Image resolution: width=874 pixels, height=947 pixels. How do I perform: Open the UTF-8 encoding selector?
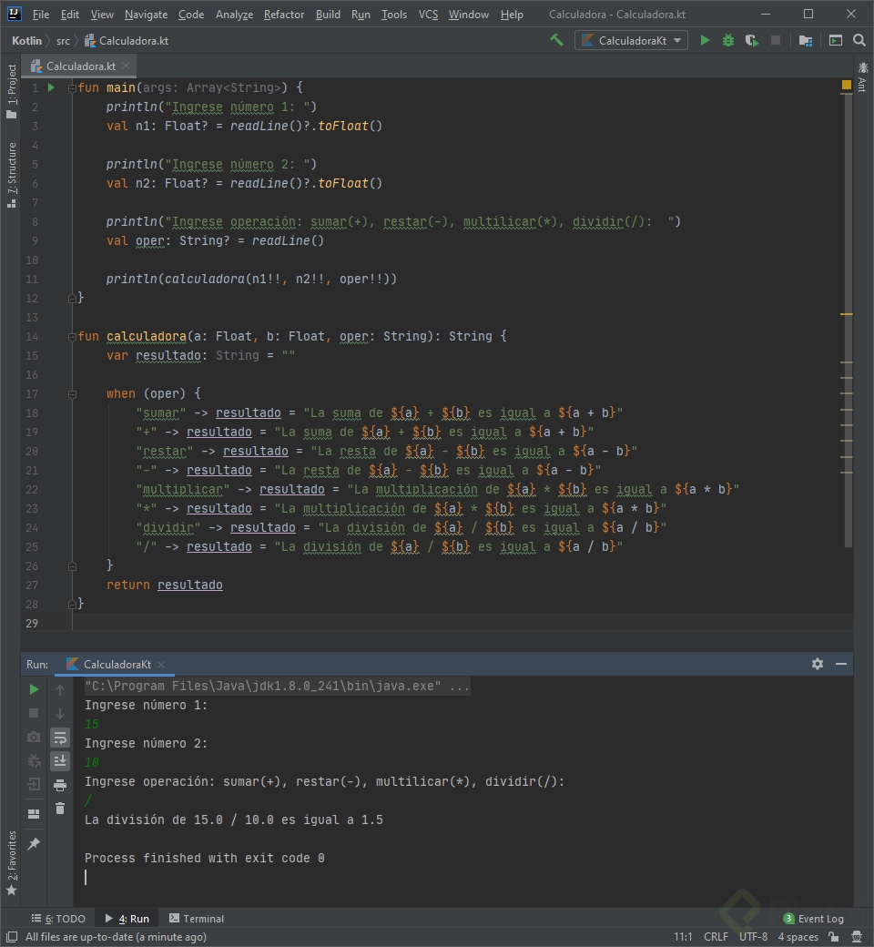(753, 937)
